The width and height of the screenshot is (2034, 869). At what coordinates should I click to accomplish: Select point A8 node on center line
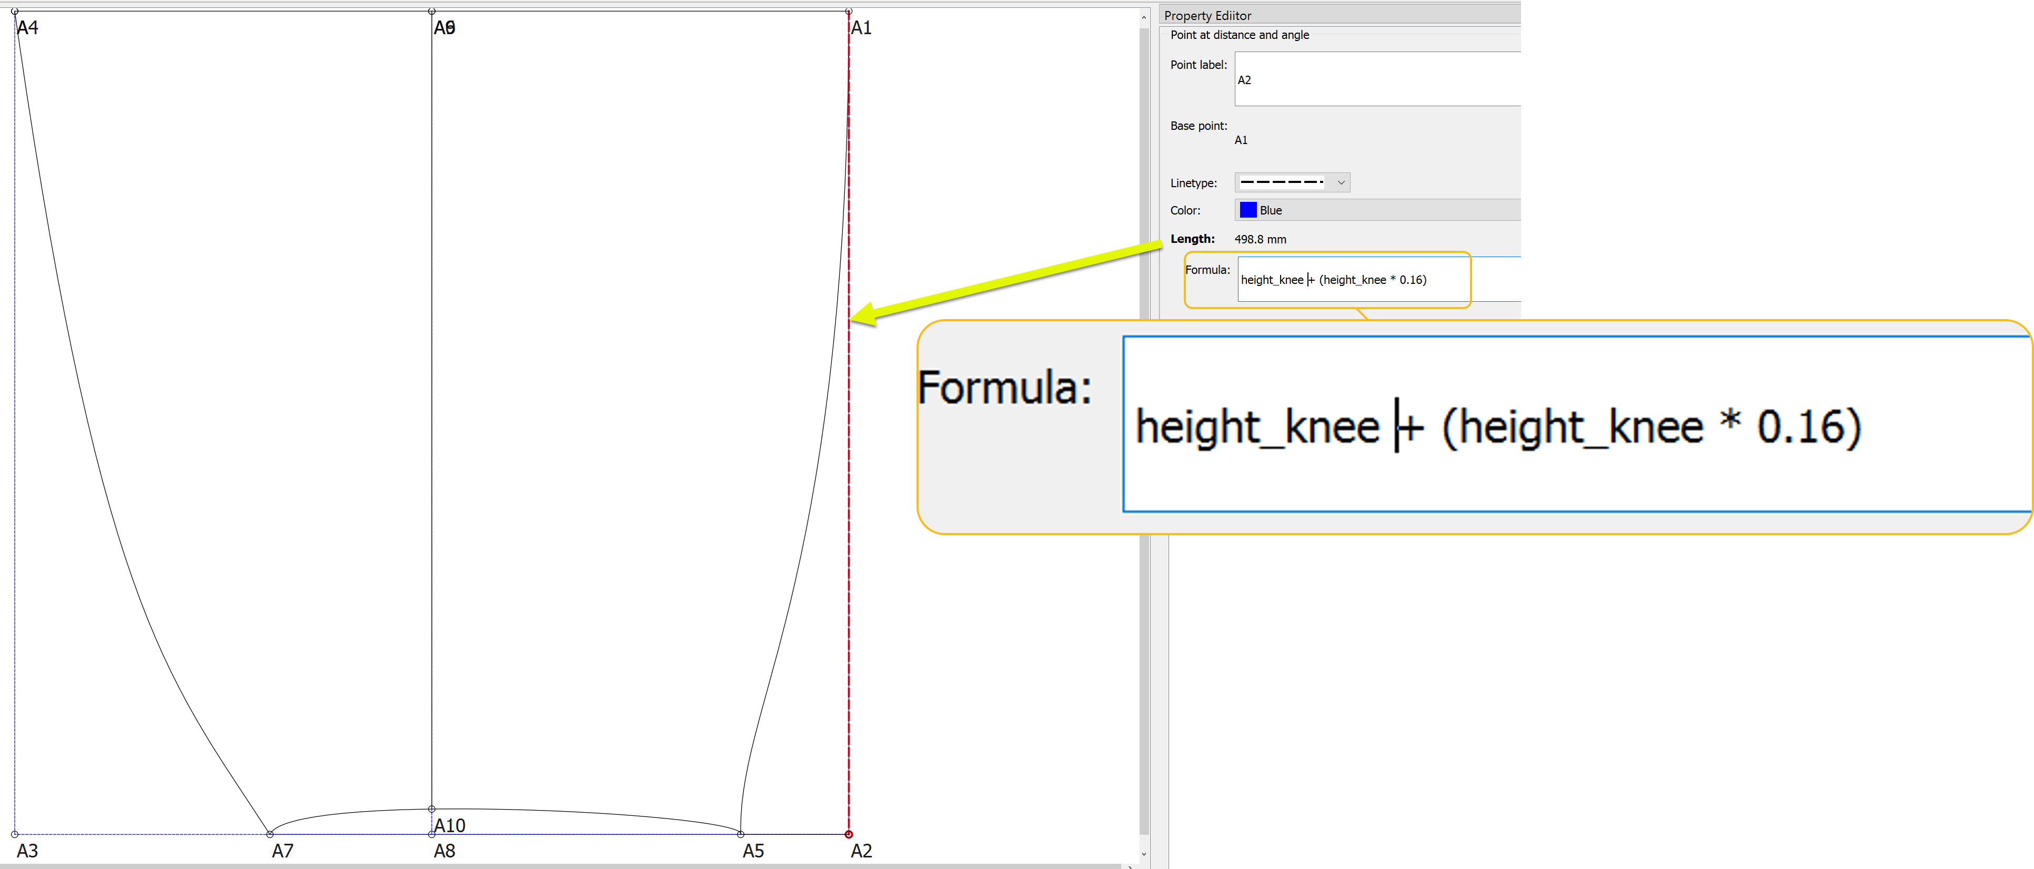point(432,834)
